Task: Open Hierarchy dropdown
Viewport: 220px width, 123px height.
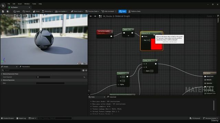Action: (47, 11)
